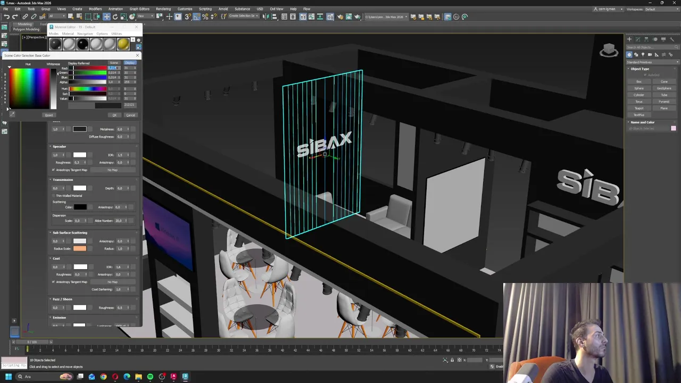Select the Systems category icon

pyautogui.click(x=670, y=54)
